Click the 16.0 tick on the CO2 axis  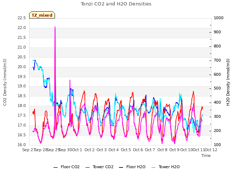pos(22,145)
